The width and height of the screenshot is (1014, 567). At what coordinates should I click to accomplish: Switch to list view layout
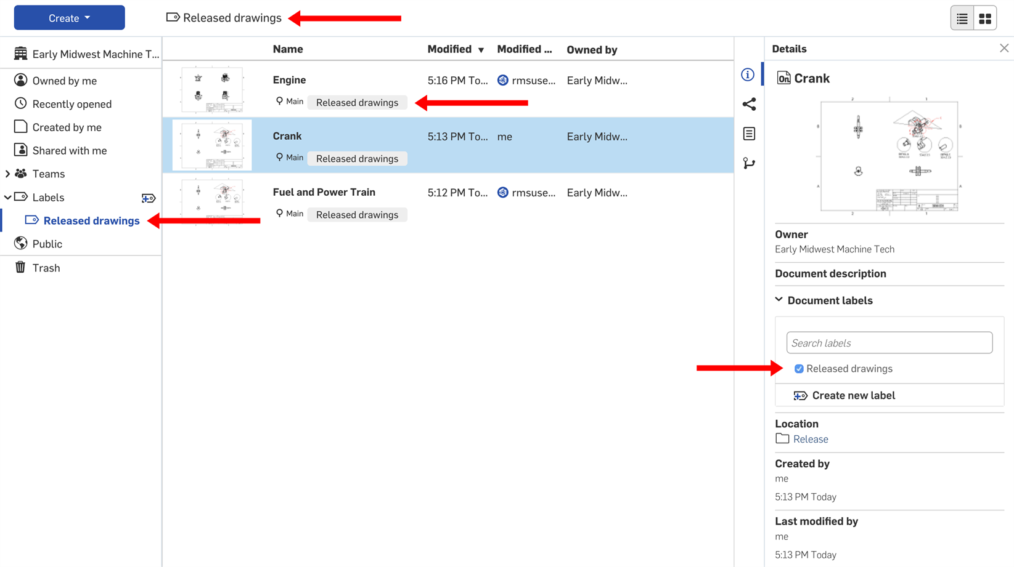[962, 18]
